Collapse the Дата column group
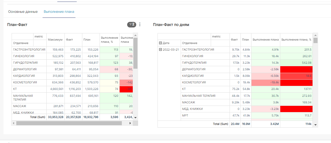Image resolution: width=331 pixels, height=143 pixels. click(x=161, y=43)
